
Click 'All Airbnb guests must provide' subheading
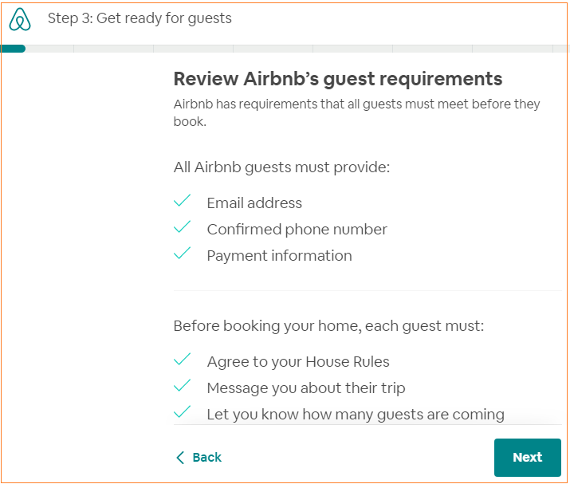(281, 167)
